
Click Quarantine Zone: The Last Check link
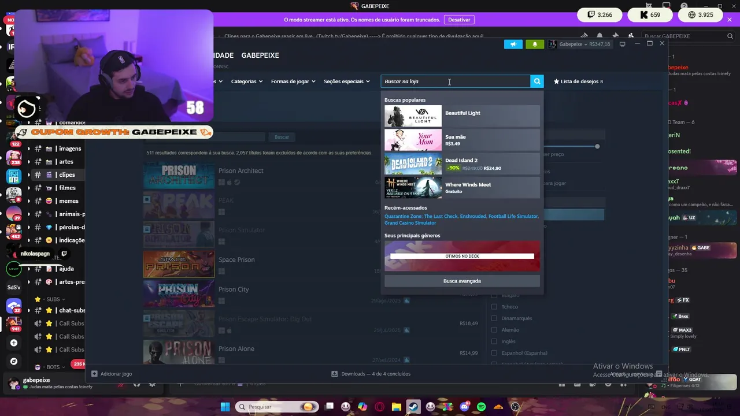click(x=421, y=216)
